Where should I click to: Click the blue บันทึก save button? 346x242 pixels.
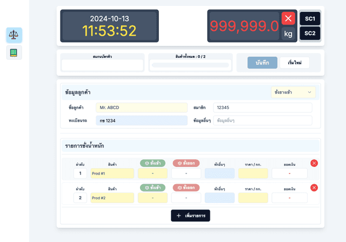click(262, 63)
